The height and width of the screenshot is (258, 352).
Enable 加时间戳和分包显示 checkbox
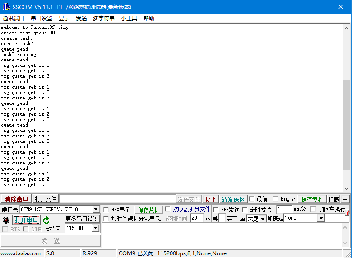pos(106,219)
